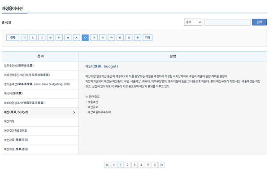This screenshot has height=181, width=269.
Task: Open the related link 세출예산
Action: [93, 102]
